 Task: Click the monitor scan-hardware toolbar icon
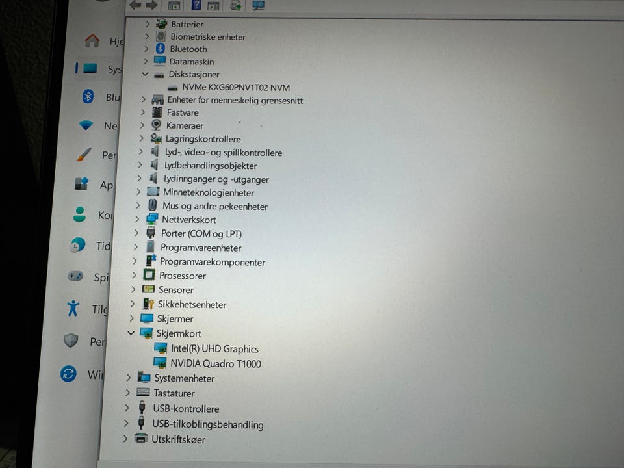pos(258,5)
